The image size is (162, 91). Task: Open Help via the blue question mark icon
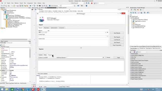pyautogui.click(x=87, y=6)
